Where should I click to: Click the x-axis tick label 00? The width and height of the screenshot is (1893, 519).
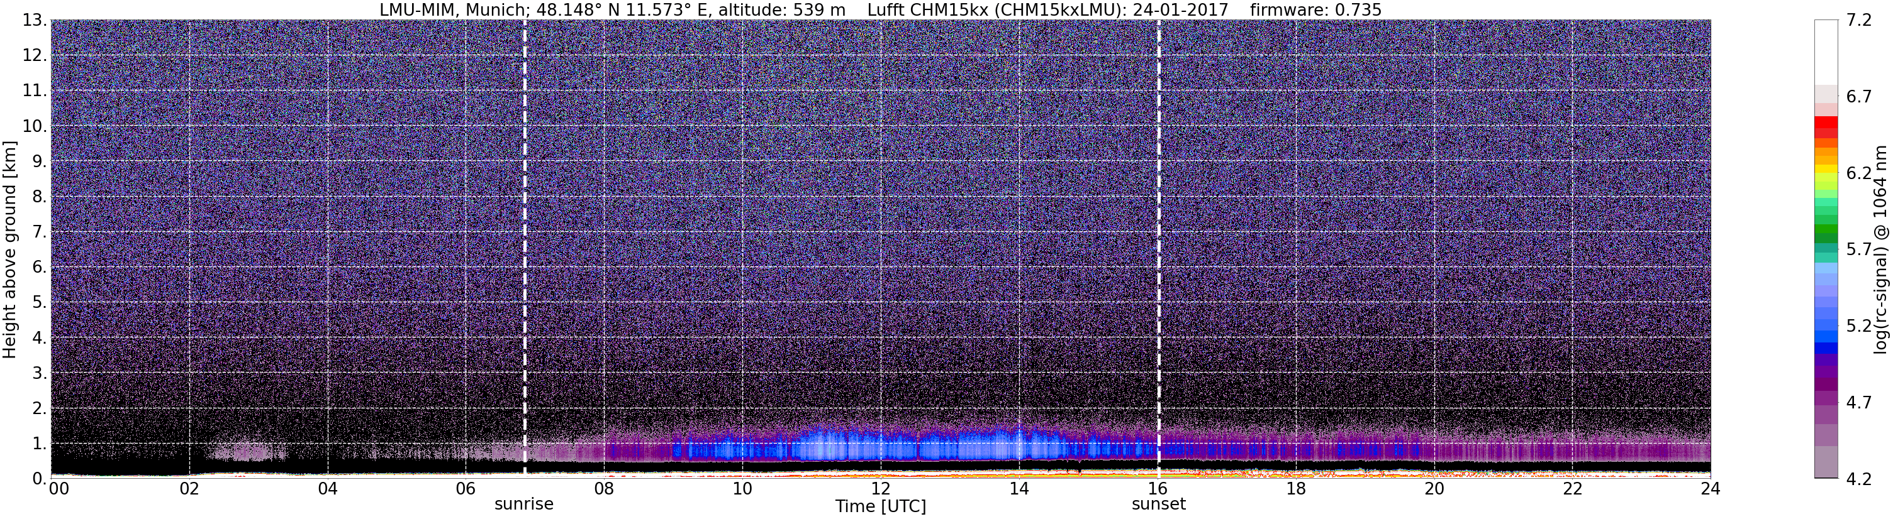tap(59, 489)
